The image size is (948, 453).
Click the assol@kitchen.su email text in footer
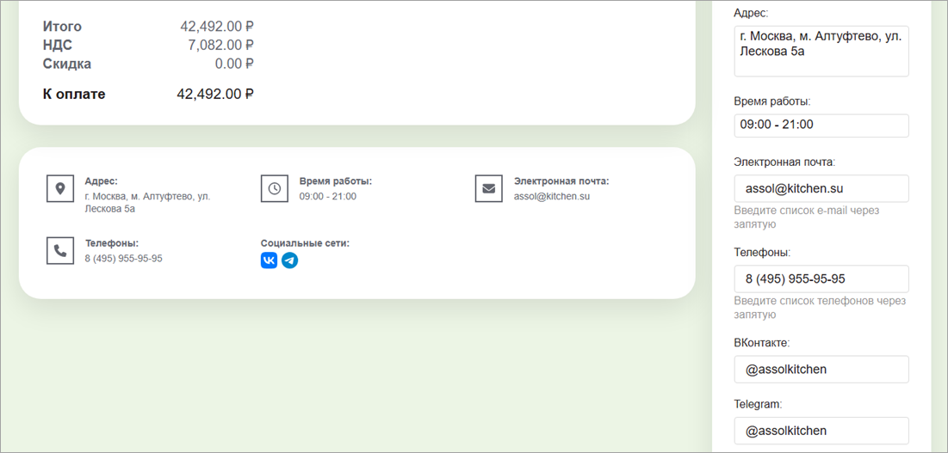pos(552,196)
